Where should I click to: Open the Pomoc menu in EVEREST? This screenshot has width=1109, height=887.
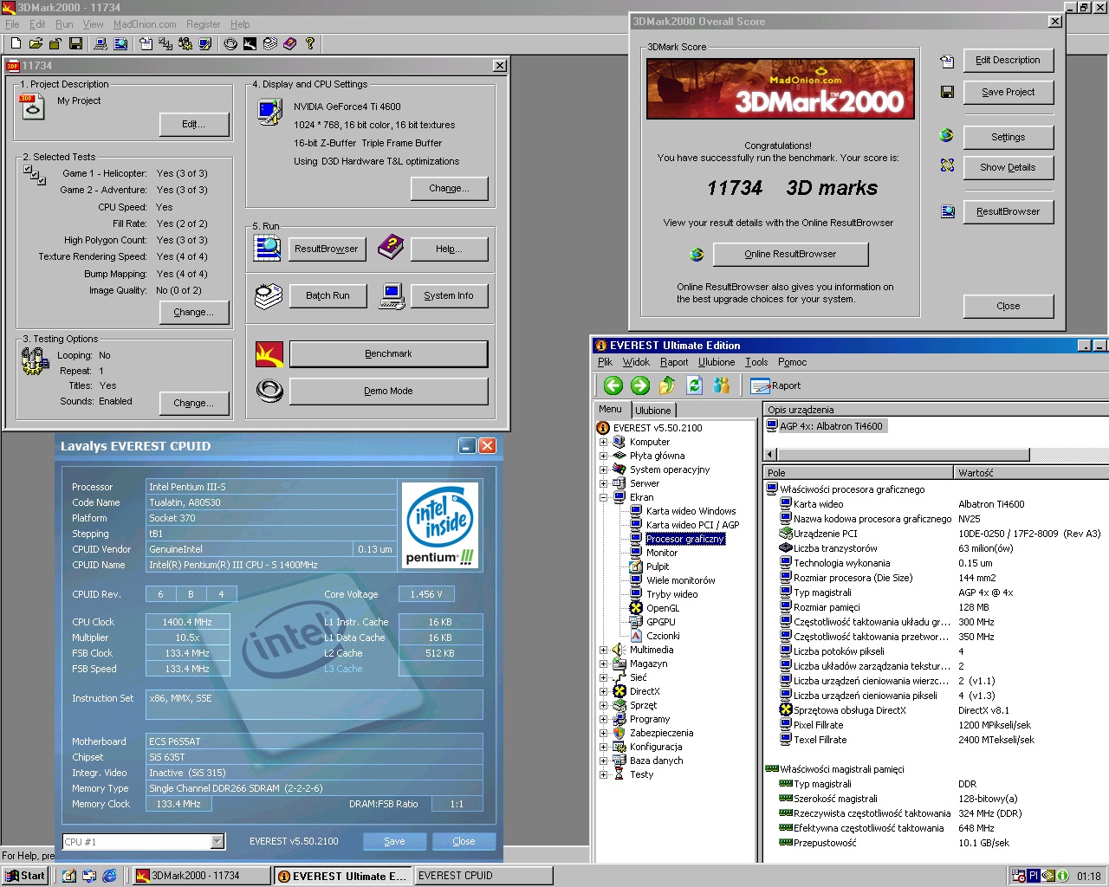[x=792, y=362]
